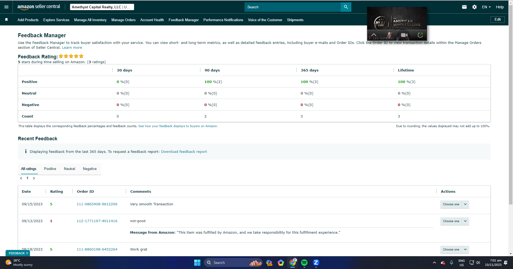The width and height of the screenshot is (513, 269).
Task: Open the messages envelope icon
Action: click(x=464, y=7)
